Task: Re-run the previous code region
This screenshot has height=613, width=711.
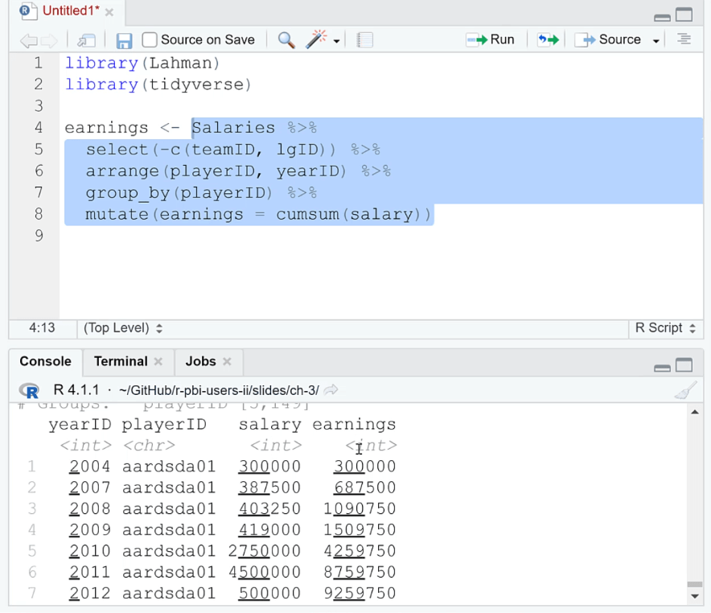Action: [548, 40]
